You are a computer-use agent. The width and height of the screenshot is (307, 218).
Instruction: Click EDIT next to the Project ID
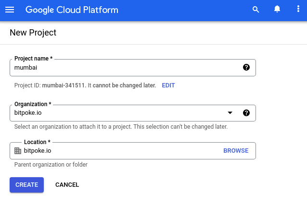point(168,85)
